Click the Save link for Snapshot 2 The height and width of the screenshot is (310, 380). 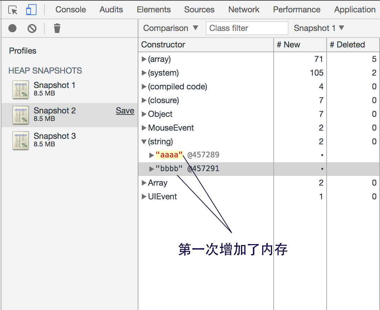tap(125, 111)
